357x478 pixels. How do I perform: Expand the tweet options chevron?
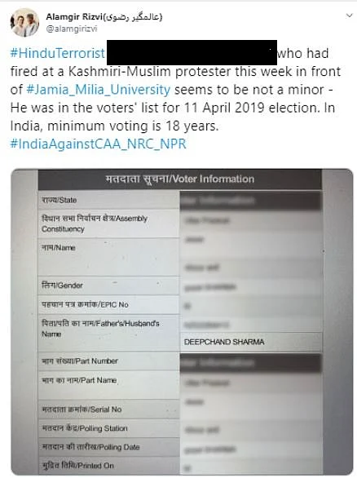(349, 15)
